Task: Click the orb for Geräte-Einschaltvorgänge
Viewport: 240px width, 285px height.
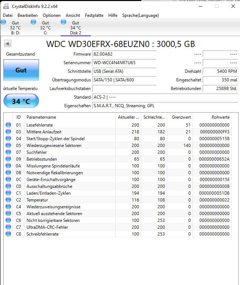Action: (x=8, y=179)
